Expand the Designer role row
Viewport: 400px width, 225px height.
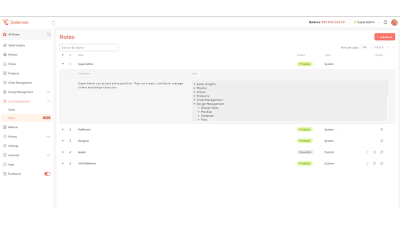(63, 141)
